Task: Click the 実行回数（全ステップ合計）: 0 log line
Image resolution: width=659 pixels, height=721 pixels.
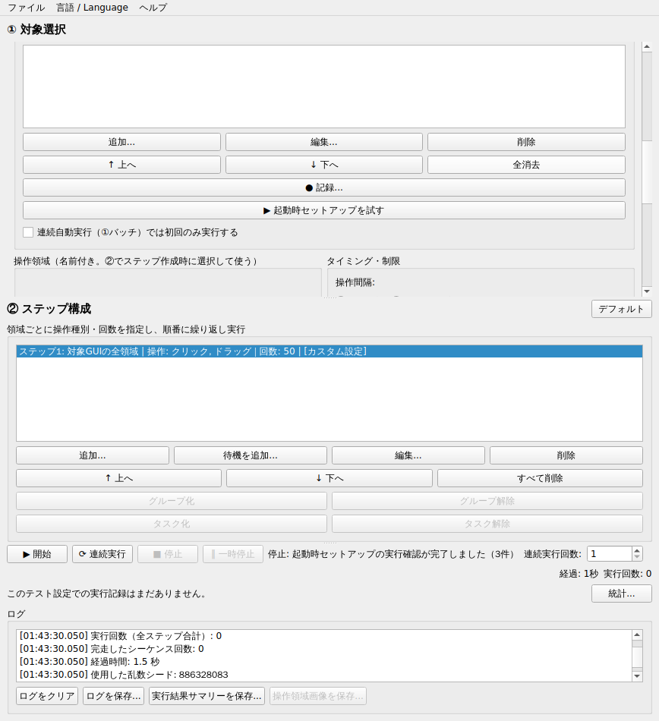Action: coord(121,636)
